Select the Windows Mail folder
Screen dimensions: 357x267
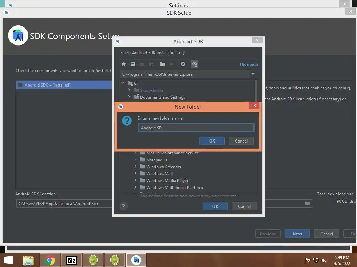[x=159, y=174]
